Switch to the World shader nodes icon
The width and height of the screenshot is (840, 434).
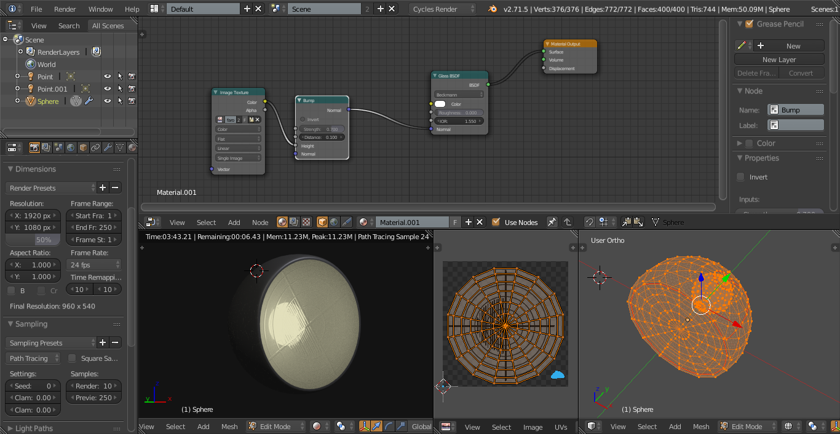tap(334, 222)
